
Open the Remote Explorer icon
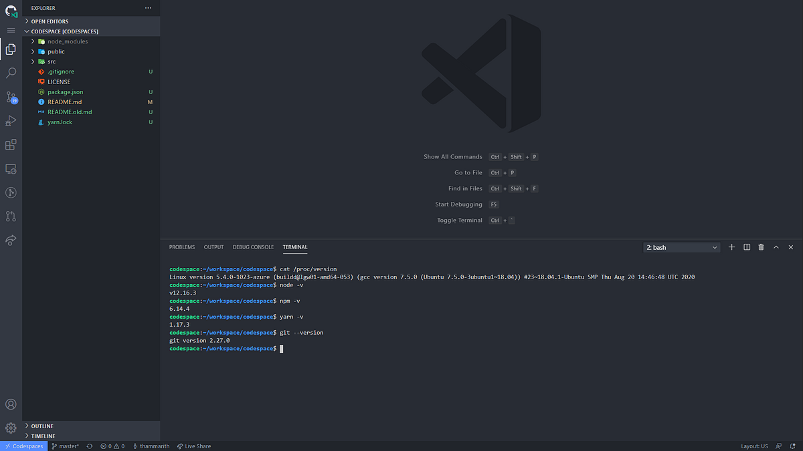(x=11, y=168)
